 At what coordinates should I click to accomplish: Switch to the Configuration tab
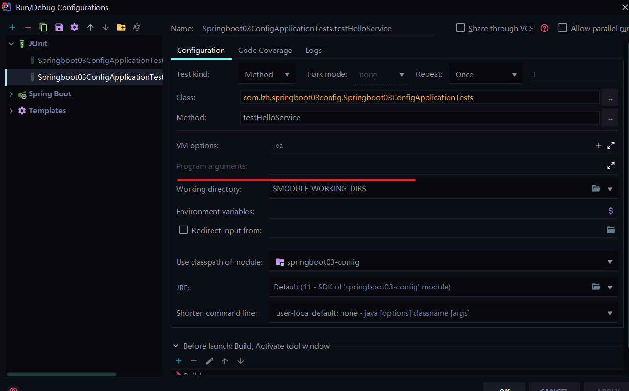(201, 50)
